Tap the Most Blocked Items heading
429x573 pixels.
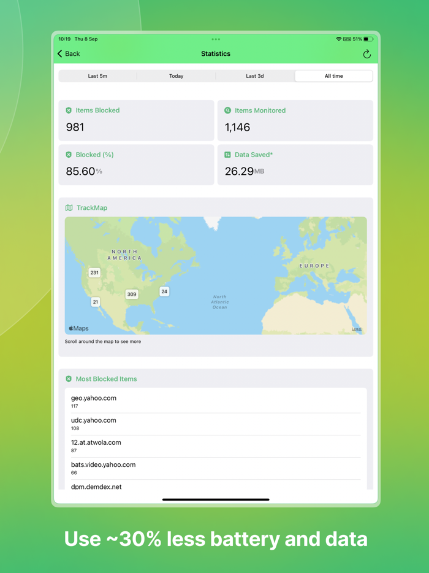pyautogui.click(x=106, y=379)
